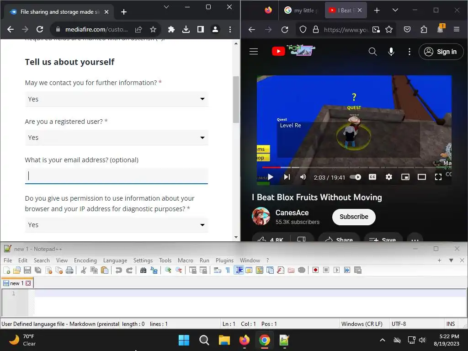
Task: Click Open file icon in Notepad++ toolbar
Action: pyautogui.click(x=17, y=270)
